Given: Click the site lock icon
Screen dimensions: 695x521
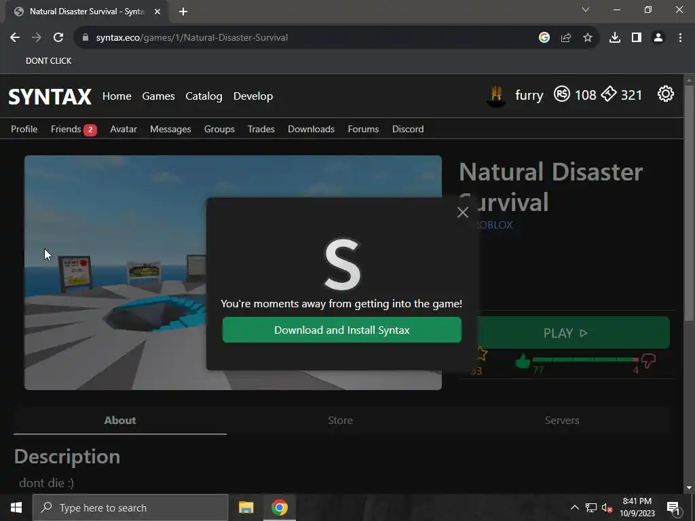Looking at the screenshot, I should pos(85,38).
